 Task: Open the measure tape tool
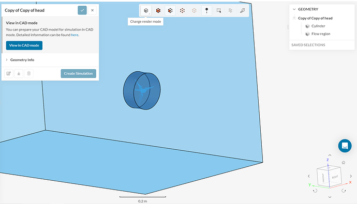243,10
